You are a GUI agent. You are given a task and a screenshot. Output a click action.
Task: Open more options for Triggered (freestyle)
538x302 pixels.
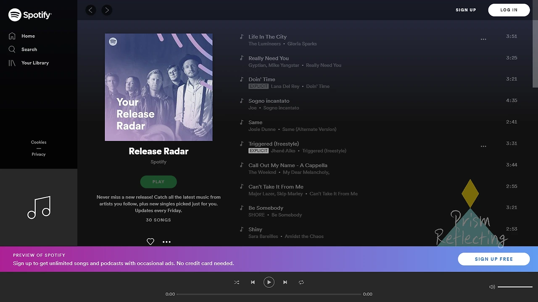coord(483,146)
